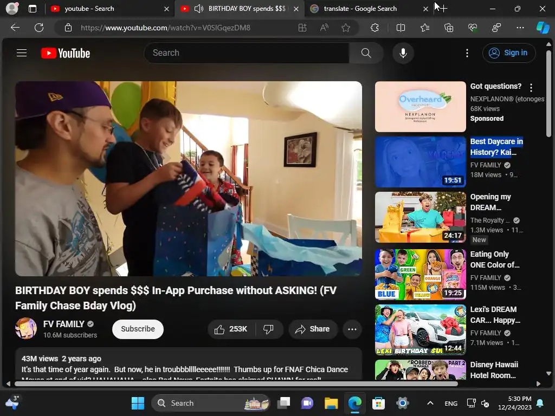The width and height of the screenshot is (555, 416).
Task: Open Browser essentials heart icon
Action: tap(473, 28)
